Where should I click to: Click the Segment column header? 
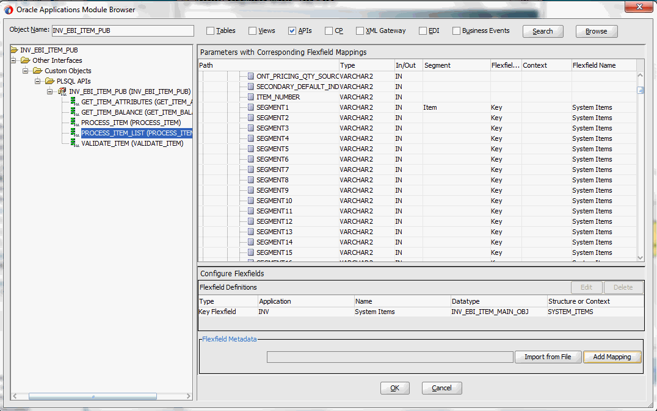456,65
